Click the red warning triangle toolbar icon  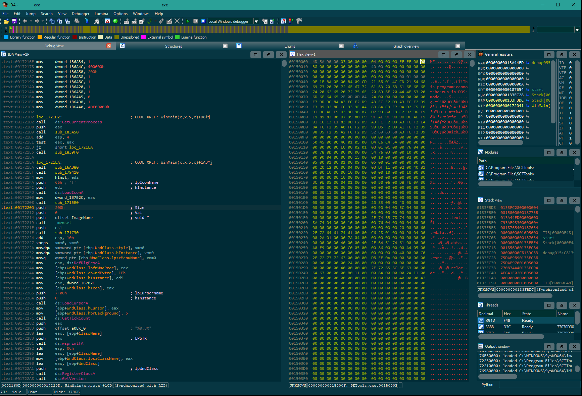click(x=107, y=21)
